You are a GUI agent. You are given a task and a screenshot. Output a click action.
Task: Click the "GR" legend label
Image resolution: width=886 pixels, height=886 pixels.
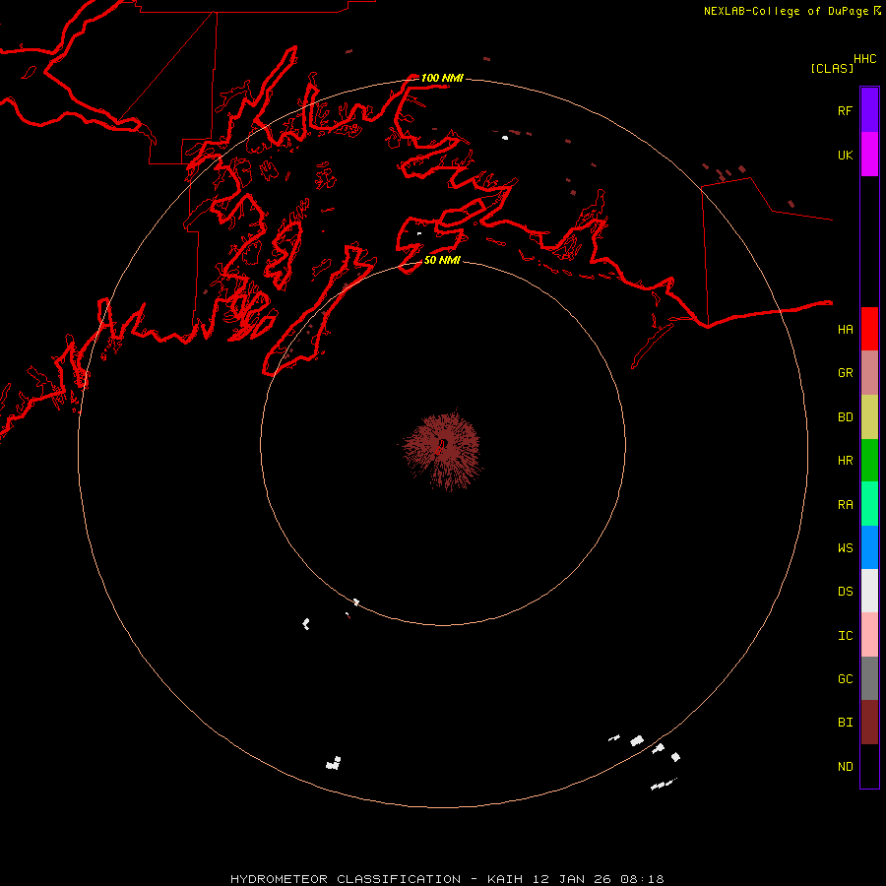point(845,373)
